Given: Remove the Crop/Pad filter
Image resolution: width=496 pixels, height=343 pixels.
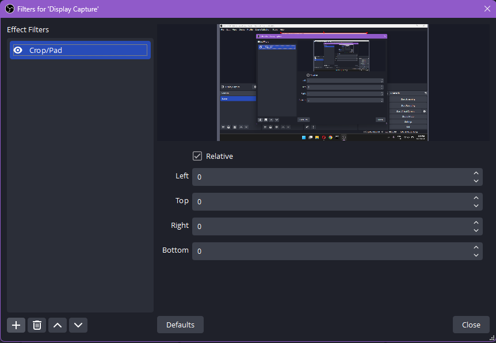Looking at the screenshot, I should pos(36,325).
